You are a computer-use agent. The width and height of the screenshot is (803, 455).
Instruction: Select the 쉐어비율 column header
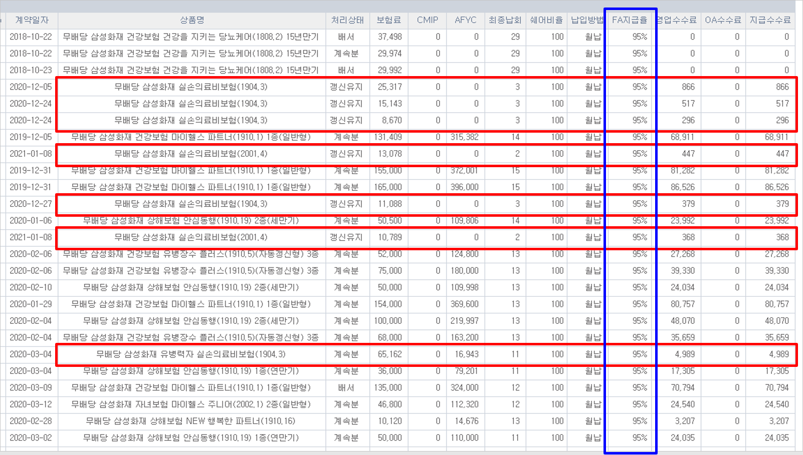click(x=546, y=20)
